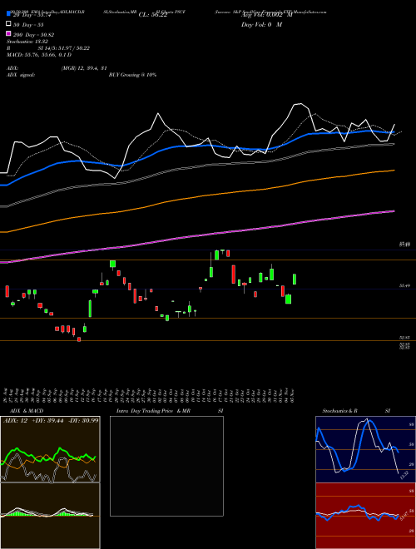Select the '200 Day = 50.82' legend text
This screenshot has width=416, height=549.
34,35
